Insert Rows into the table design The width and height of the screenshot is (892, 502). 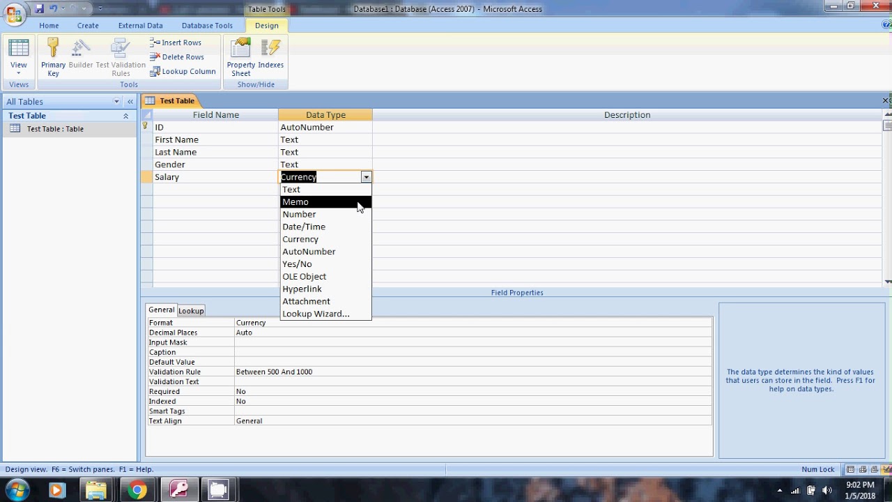click(176, 43)
